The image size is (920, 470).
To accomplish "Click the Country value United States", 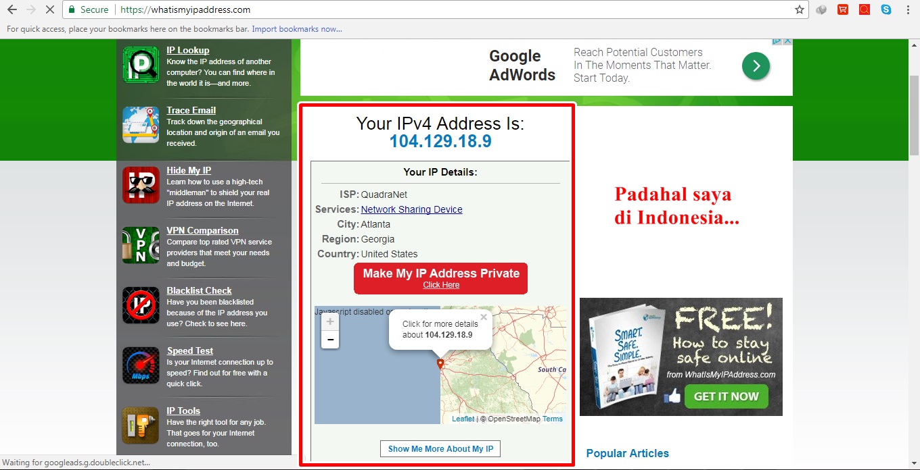I will (390, 254).
